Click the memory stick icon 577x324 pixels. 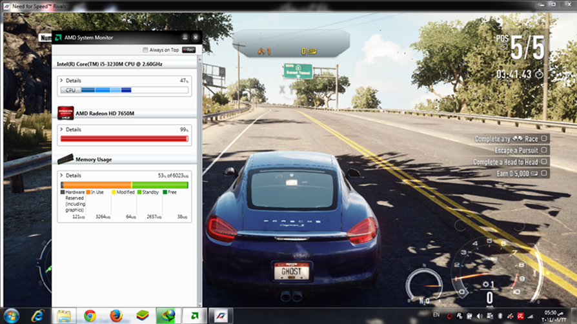(65, 159)
